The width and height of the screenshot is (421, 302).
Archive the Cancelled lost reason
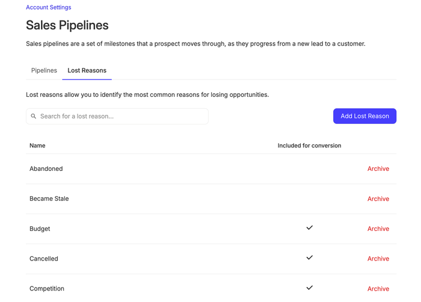(378, 259)
